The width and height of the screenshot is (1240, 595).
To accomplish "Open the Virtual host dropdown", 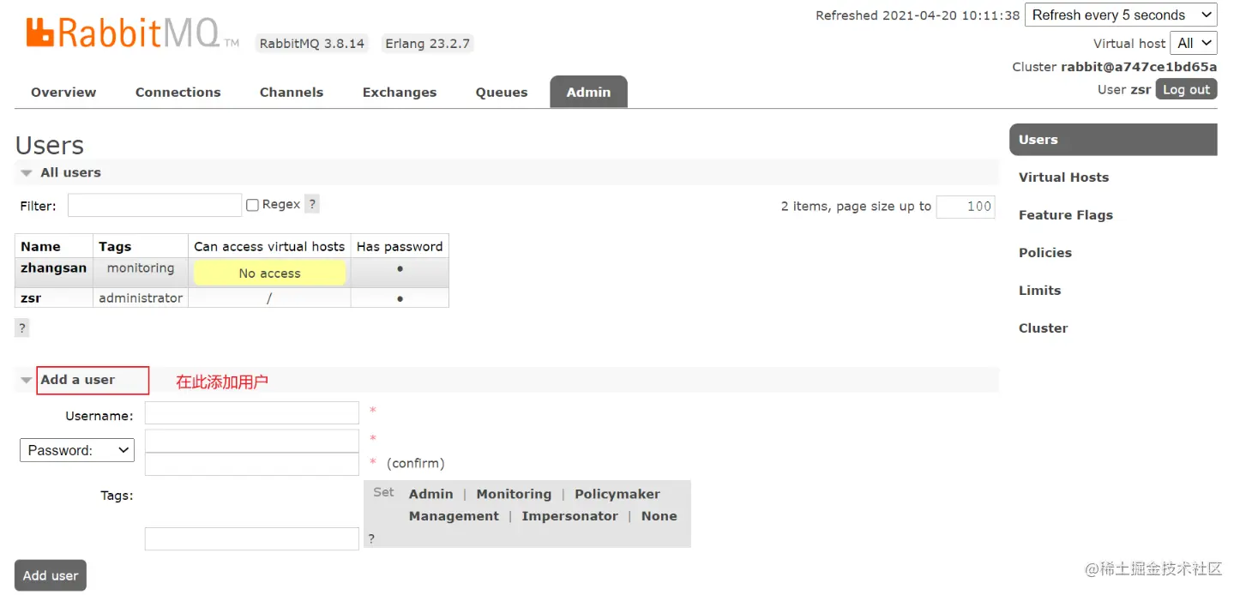I will [1194, 43].
